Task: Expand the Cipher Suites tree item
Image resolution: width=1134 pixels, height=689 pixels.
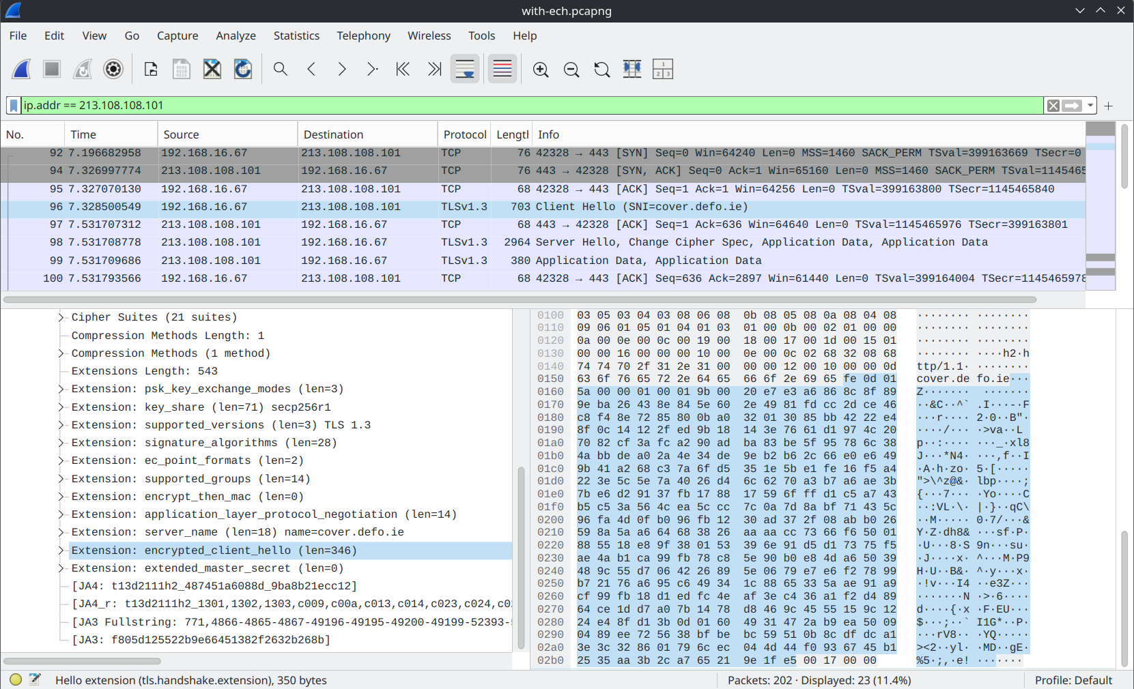Action: [60, 317]
